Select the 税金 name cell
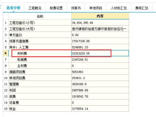156x117 pixels. coord(40,109)
